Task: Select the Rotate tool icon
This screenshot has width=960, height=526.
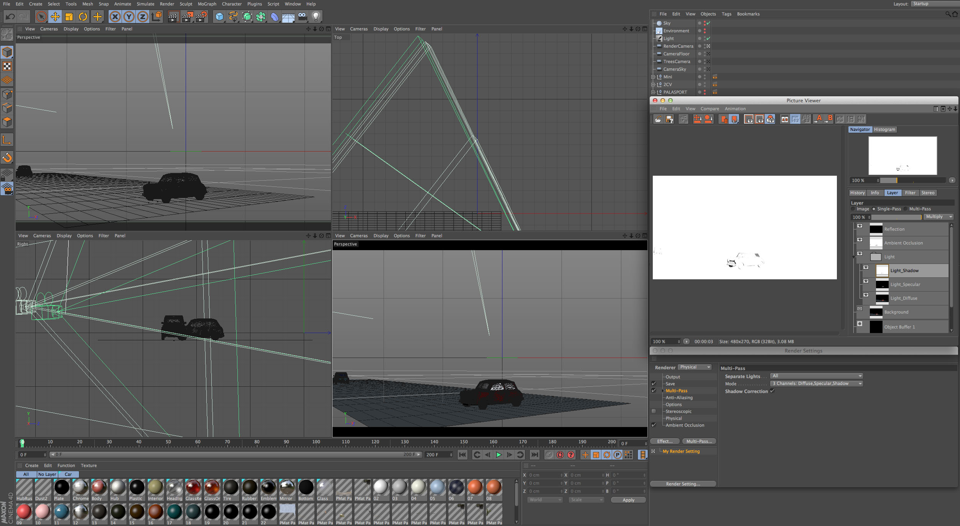Action: (83, 16)
